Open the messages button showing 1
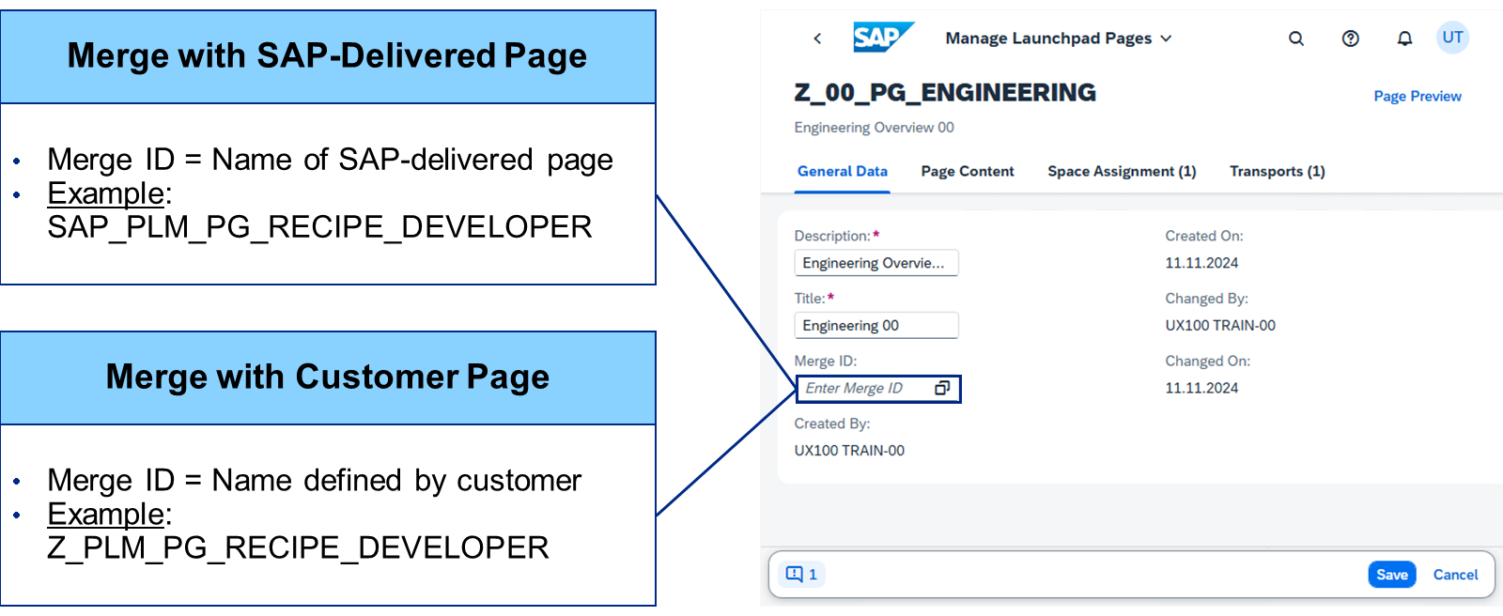 pyautogui.click(x=801, y=575)
